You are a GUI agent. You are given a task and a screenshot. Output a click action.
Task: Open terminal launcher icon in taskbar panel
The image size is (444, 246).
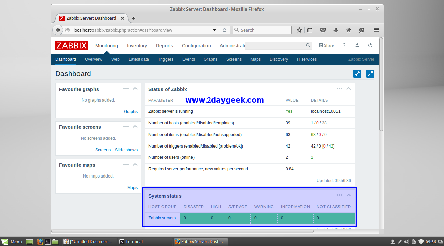pos(48,242)
